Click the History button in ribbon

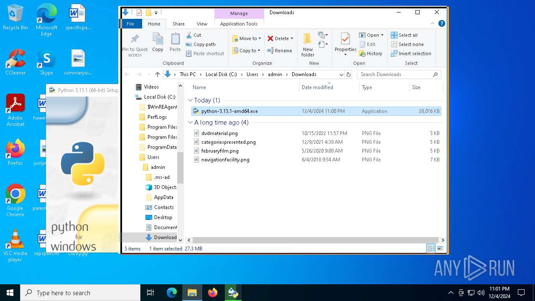point(371,54)
